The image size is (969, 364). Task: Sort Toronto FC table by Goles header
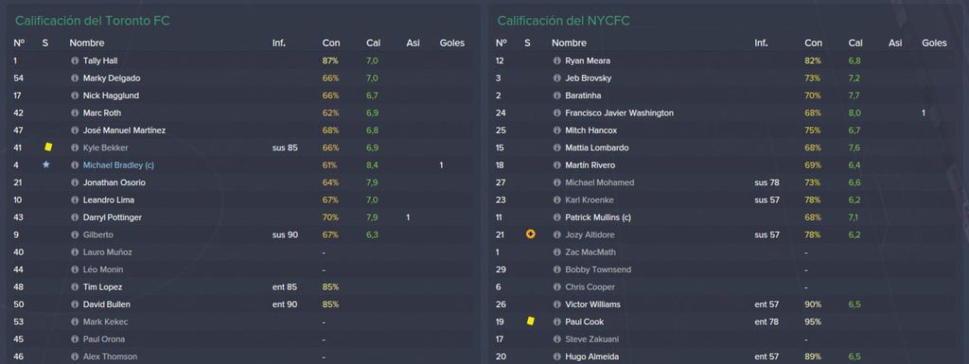[451, 43]
